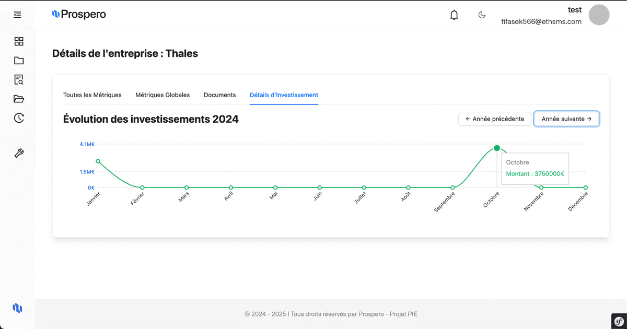Image resolution: width=627 pixels, height=329 pixels.
Task: Click the Symfony debug icon at bottom right
Action: click(619, 321)
